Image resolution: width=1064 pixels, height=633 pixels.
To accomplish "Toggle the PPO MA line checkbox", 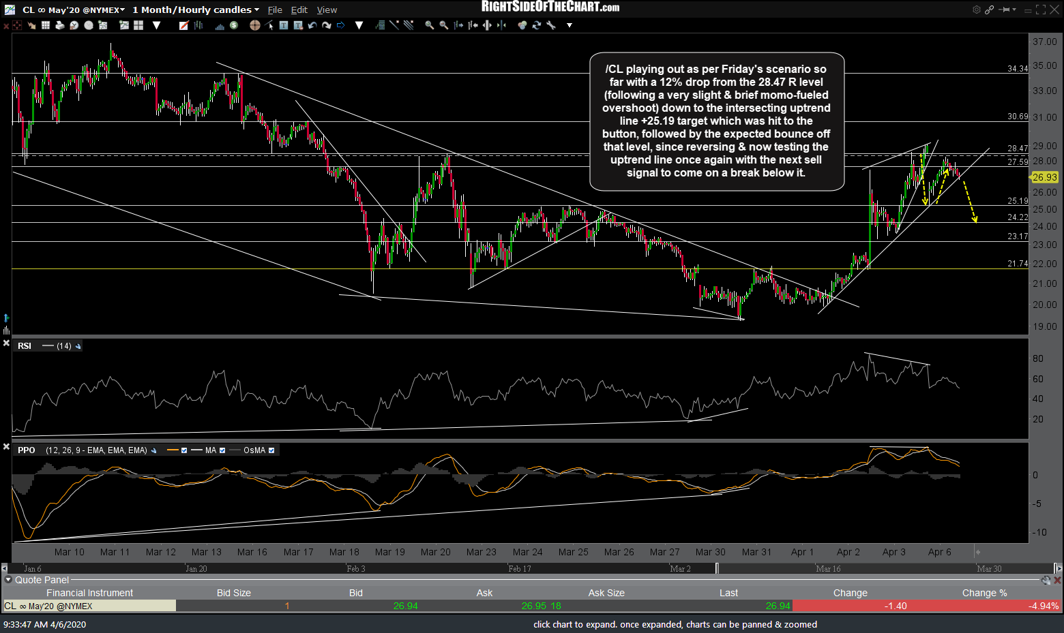I will (222, 450).
